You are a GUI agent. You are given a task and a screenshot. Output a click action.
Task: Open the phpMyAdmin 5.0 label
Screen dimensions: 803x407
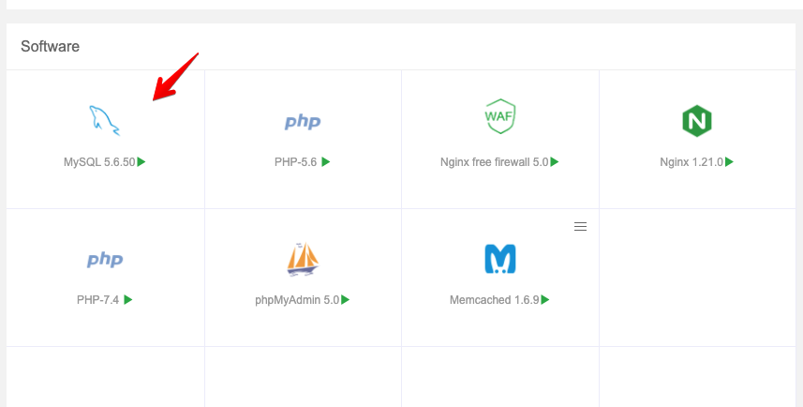[297, 300]
